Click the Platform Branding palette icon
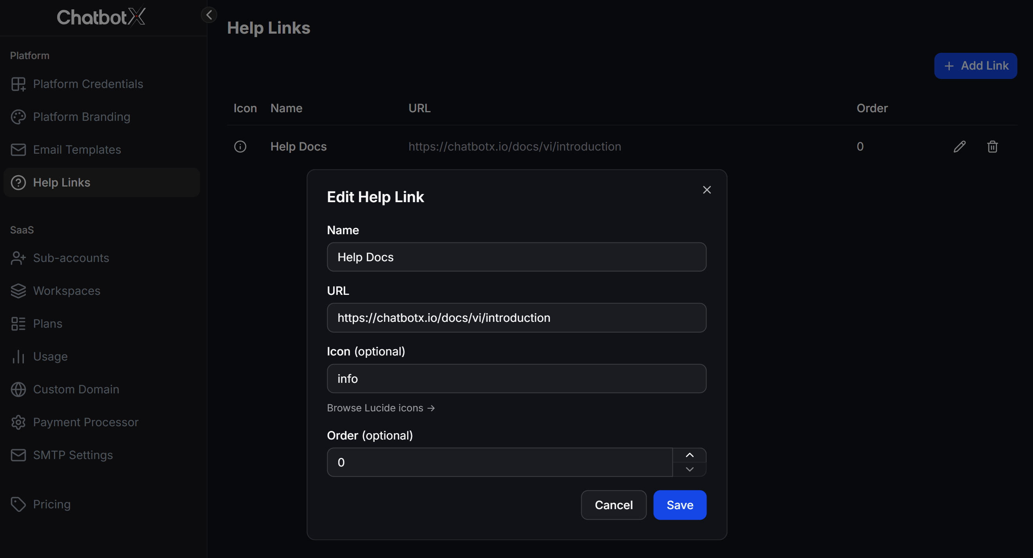Screen dimensions: 1033x558 (x=18, y=117)
